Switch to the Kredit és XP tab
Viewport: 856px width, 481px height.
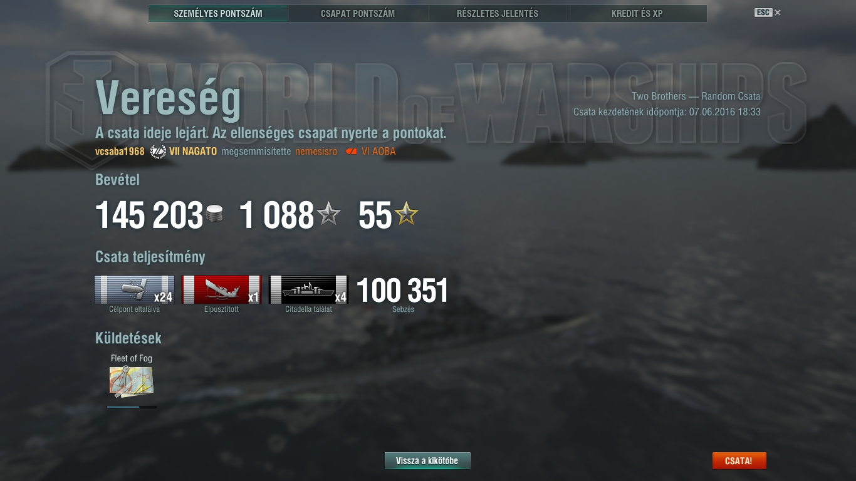coord(637,13)
